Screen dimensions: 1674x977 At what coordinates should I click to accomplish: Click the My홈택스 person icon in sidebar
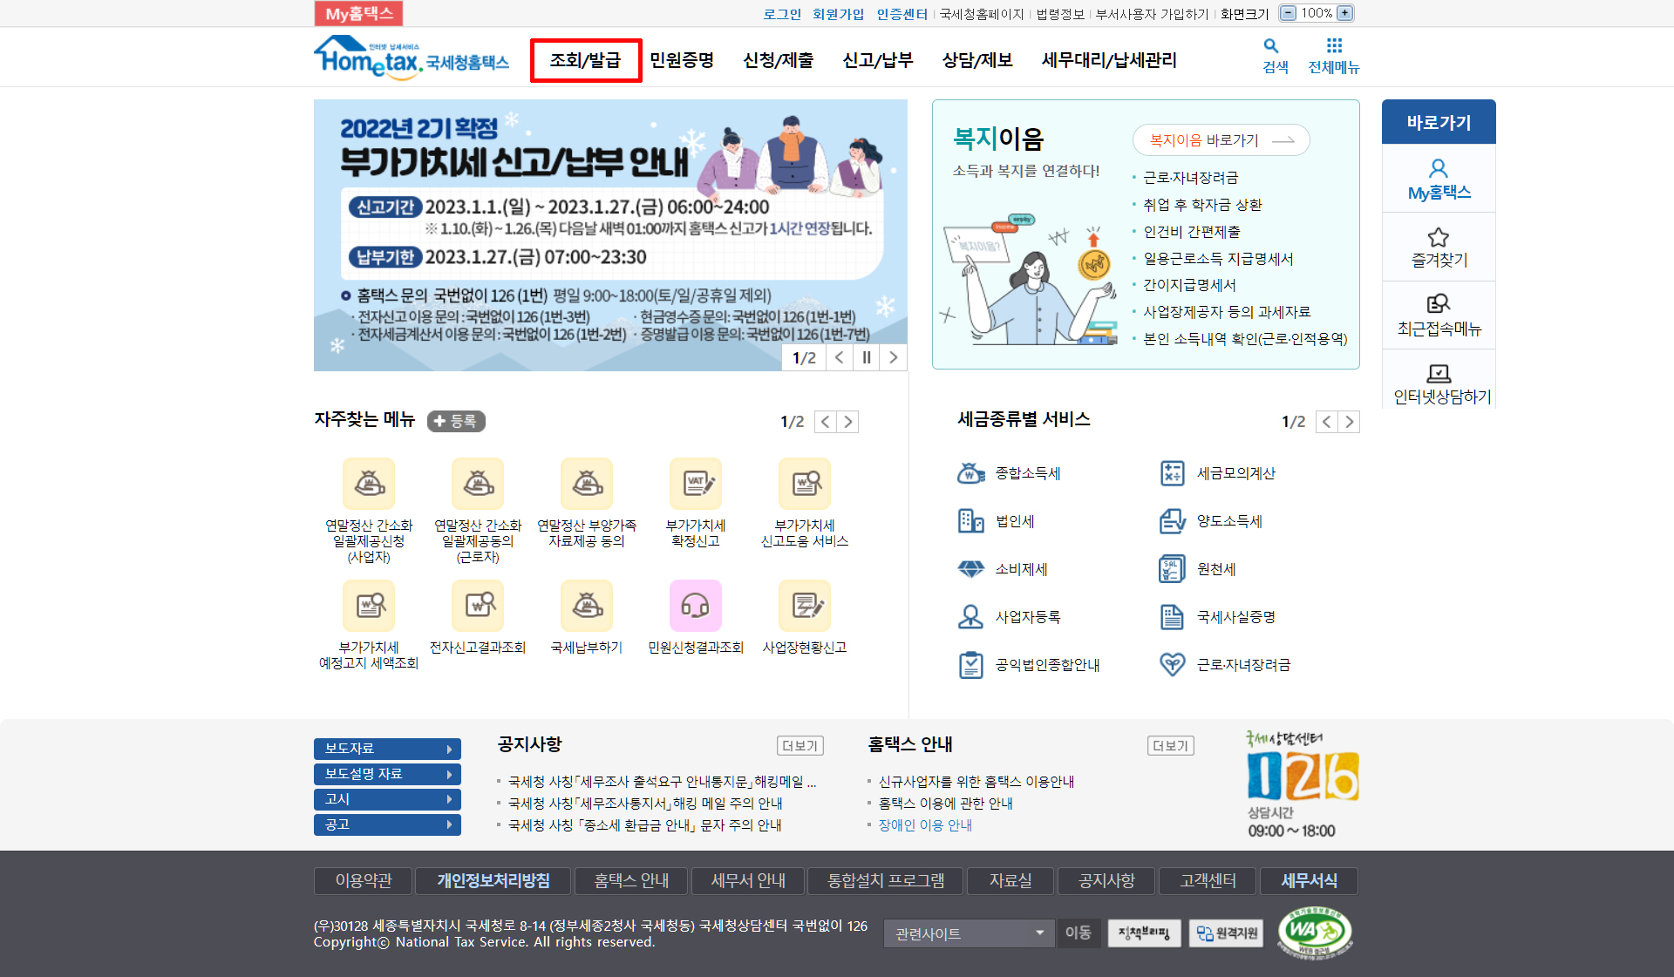1439,169
